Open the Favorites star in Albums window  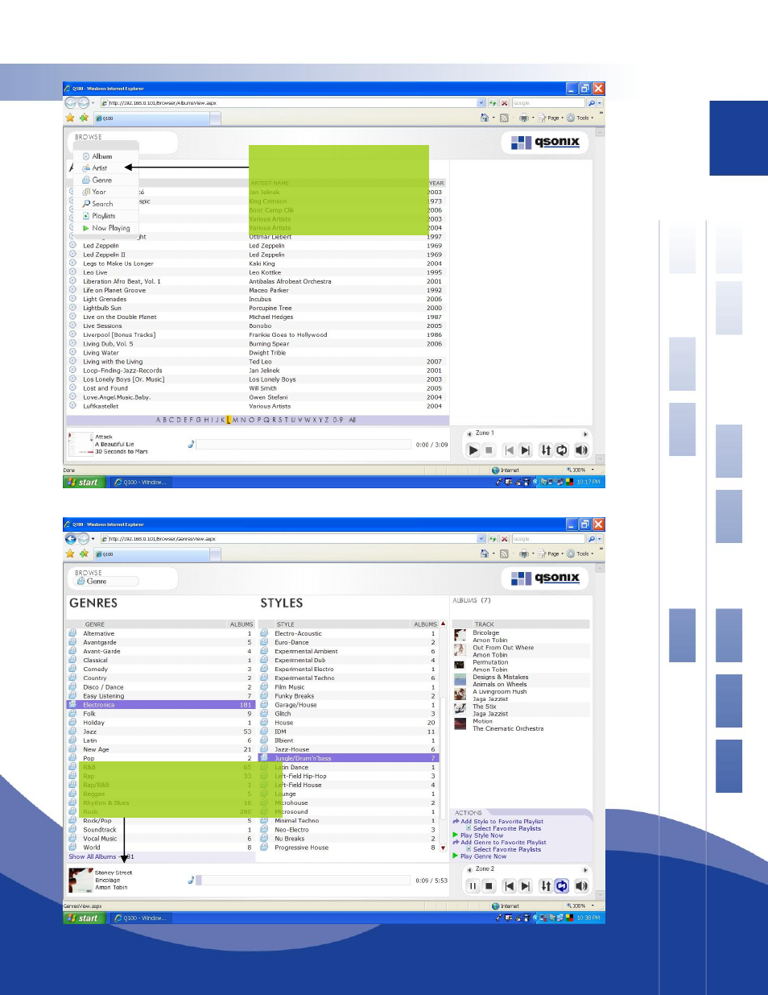tap(70, 118)
